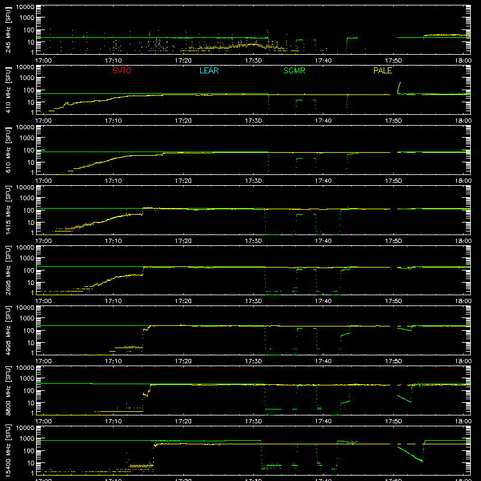Image resolution: width=481 pixels, height=481 pixels.
Task: Click 17:10 under the 245 MHz plot
Action: [113, 61]
